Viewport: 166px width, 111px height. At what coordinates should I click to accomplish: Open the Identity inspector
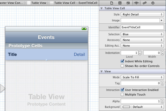pyautogui.click(x=128, y=3)
